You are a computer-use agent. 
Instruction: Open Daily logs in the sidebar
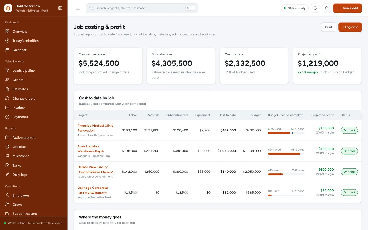[34, 175]
